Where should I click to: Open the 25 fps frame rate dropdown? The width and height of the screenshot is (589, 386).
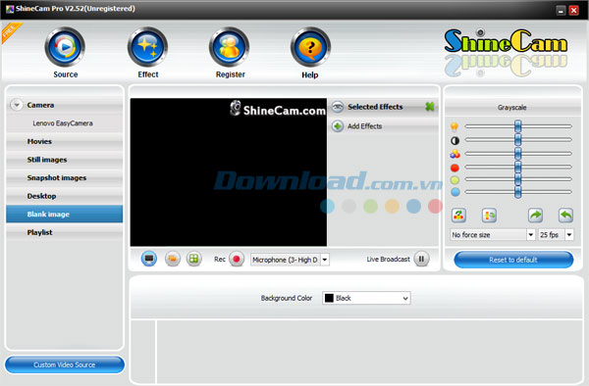tap(569, 234)
